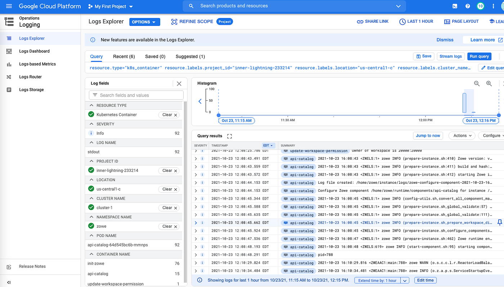Open the My First Project selector dropdown
This screenshot has width=504, height=287.
point(111,6)
